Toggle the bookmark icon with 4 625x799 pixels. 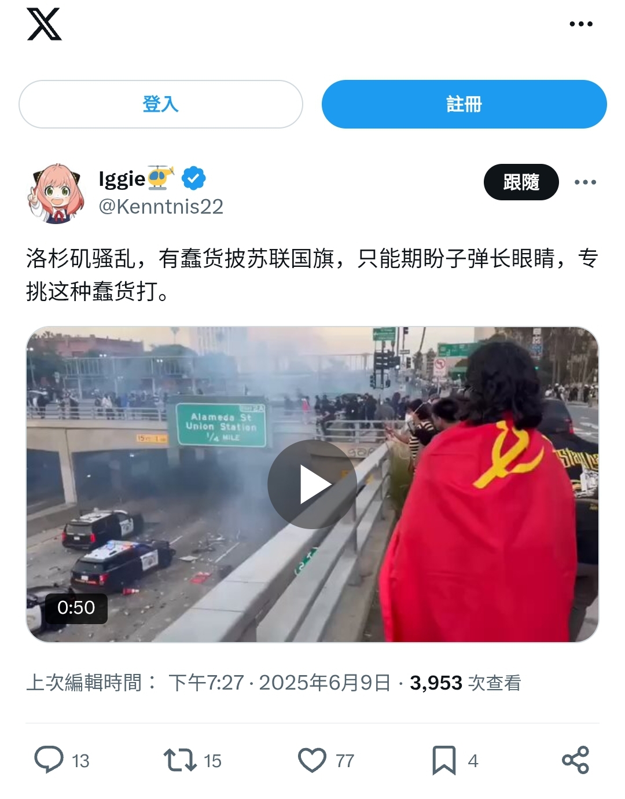coord(444,760)
